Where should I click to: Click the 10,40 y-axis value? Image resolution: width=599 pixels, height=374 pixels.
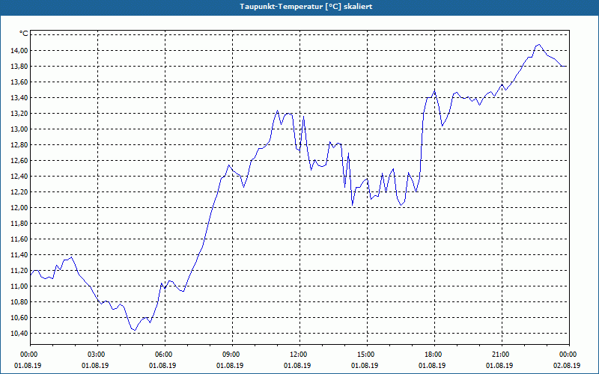(x=20, y=334)
